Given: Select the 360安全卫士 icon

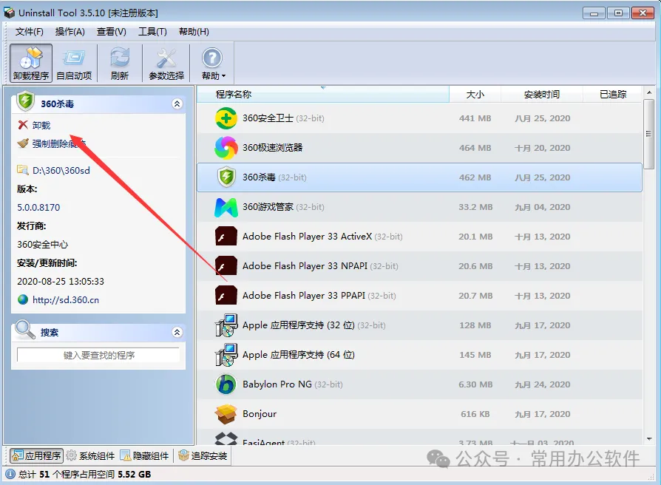Looking at the screenshot, I should (x=226, y=118).
